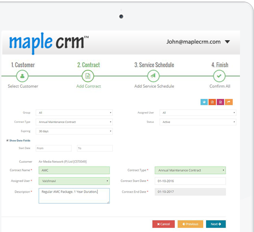The height and width of the screenshot is (232, 254).
Task: Open the filter Contract Type dropdown
Action: point(74,122)
